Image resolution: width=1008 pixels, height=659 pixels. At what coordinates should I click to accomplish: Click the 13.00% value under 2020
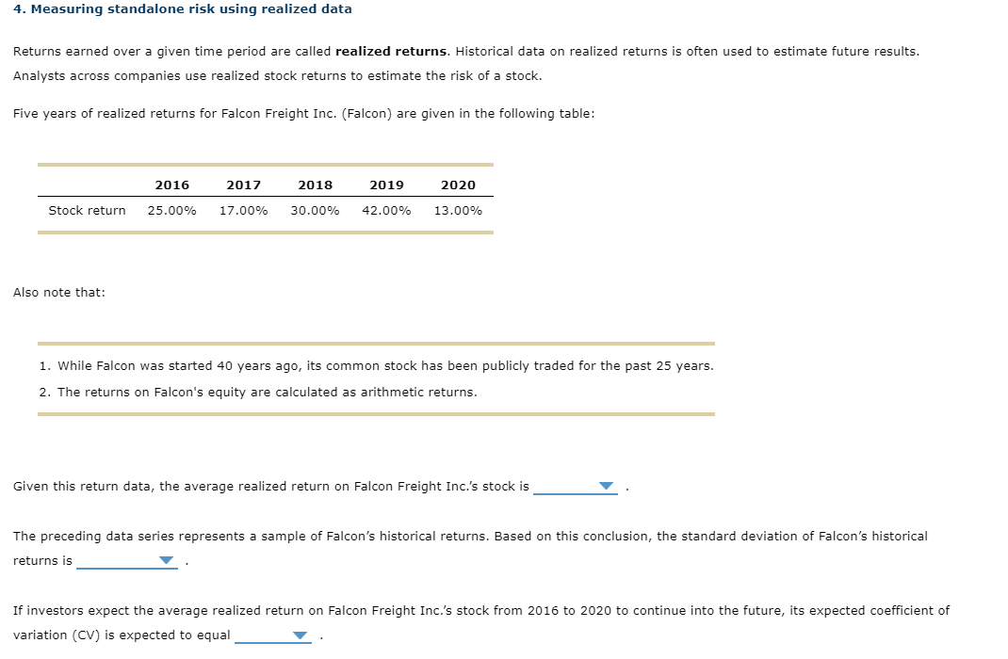tap(458, 210)
